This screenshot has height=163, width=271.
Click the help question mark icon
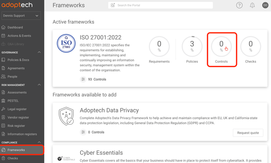click(239, 5)
